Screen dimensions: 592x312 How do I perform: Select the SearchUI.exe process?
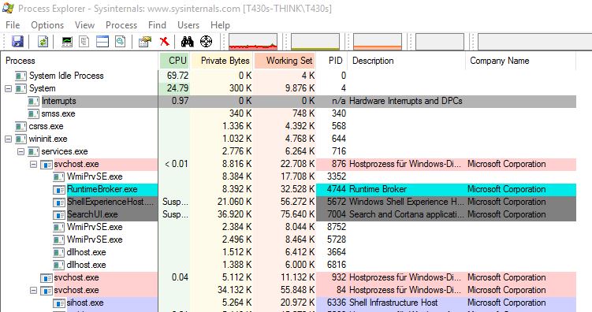point(92,214)
